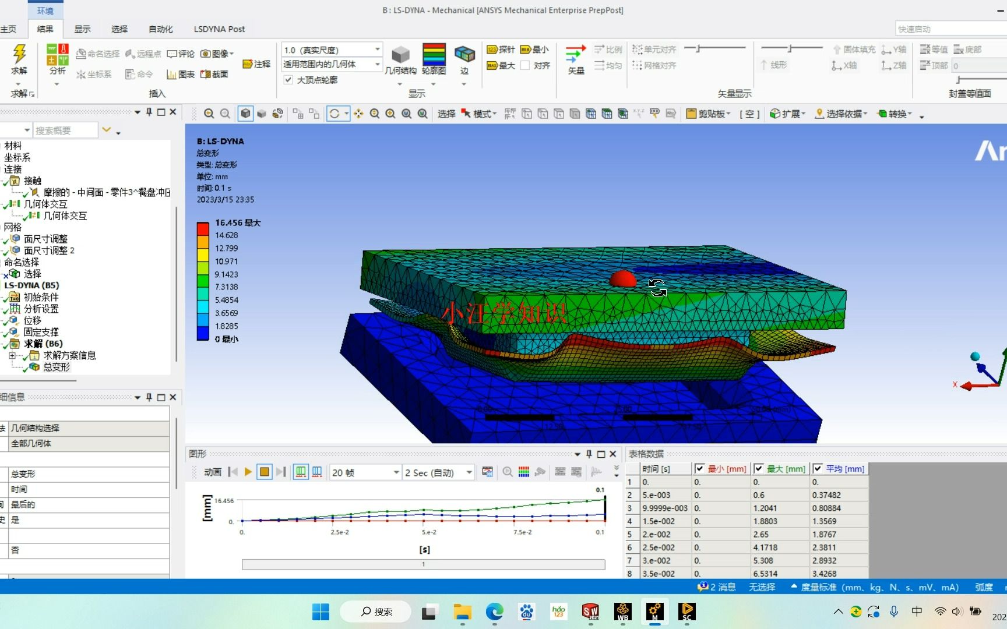Insert a 注释 annotation
The image size is (1007, 629).
click(256, 64)
